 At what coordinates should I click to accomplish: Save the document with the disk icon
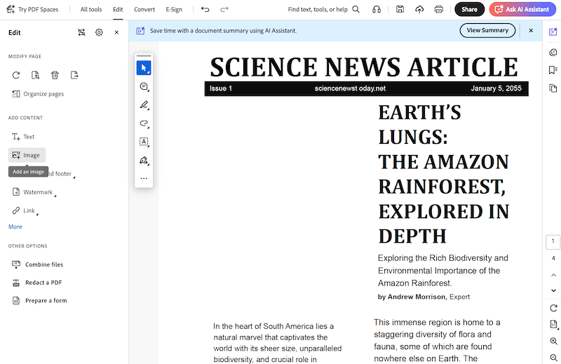pos(400,9)
